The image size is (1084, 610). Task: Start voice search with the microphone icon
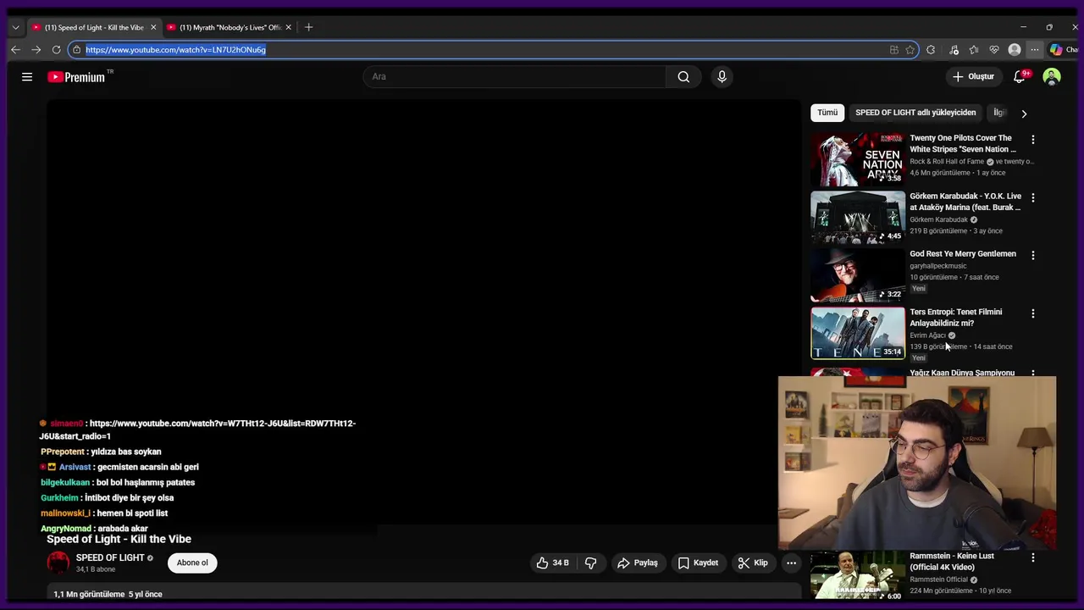coord(722,77)
